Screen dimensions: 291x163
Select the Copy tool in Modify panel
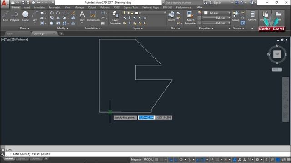point(52,18)
